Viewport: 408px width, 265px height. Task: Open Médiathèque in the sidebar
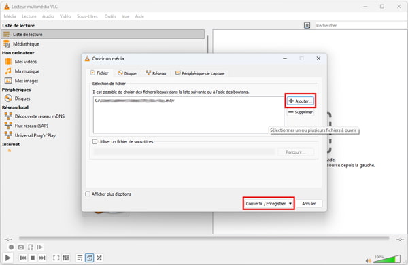pyautogui.click(x=26, y=44)
